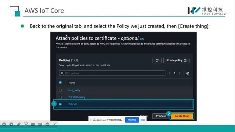
Task: Open the slide zoom focus tool
Action: click(x=26, y=124)
